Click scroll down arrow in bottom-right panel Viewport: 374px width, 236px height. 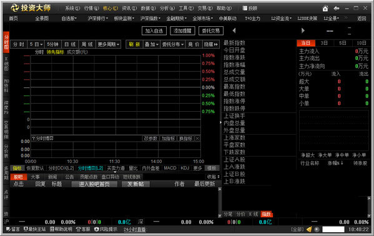[x=369, y=216]
